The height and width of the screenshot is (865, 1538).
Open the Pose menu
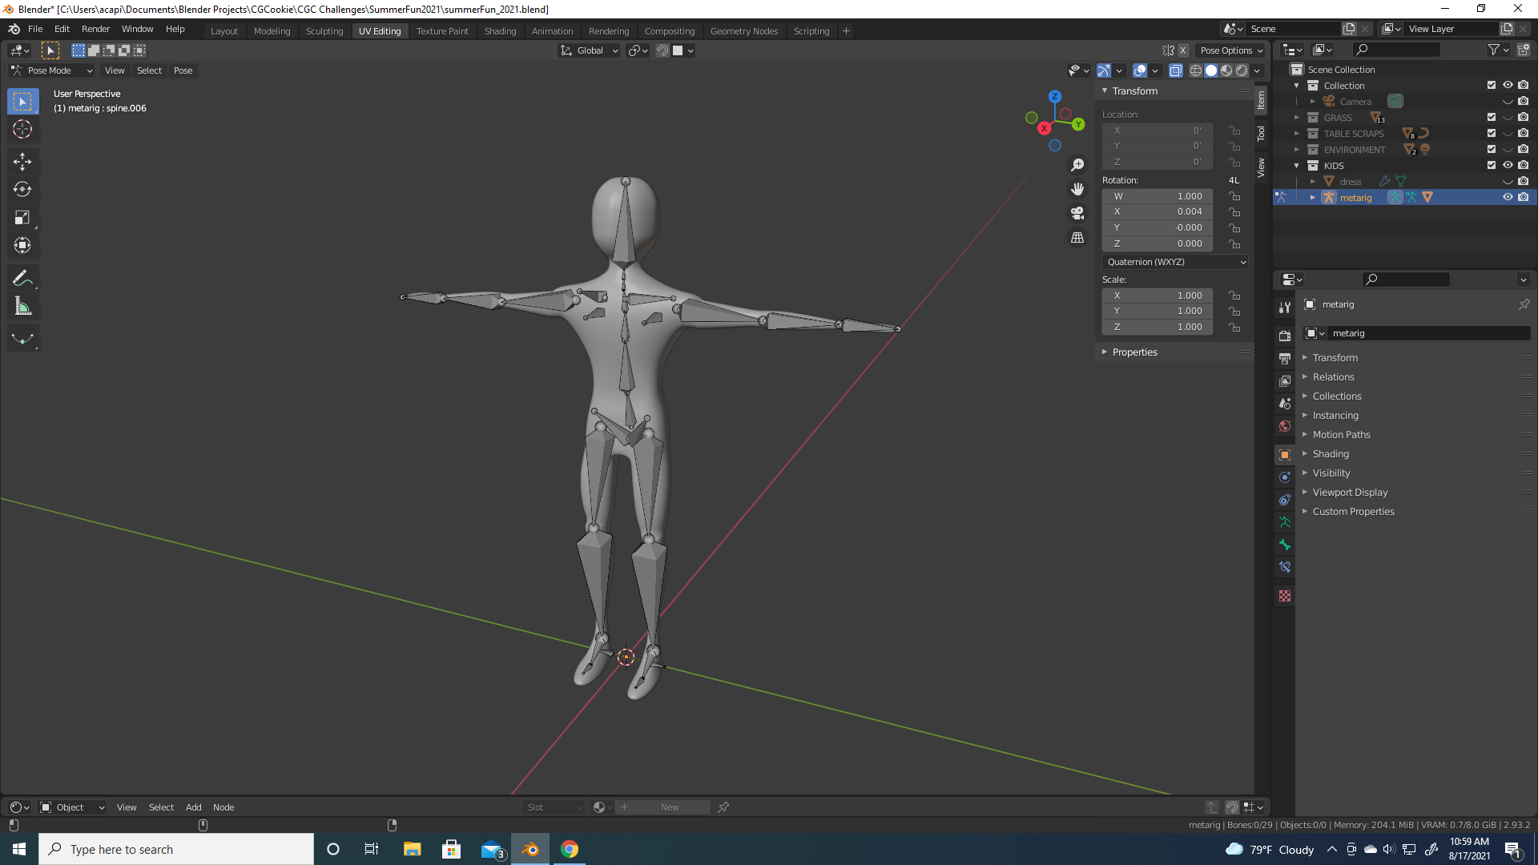point(183,70)
